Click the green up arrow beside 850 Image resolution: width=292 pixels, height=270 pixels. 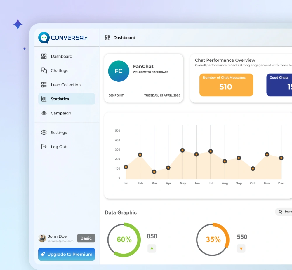click(152, 248)
